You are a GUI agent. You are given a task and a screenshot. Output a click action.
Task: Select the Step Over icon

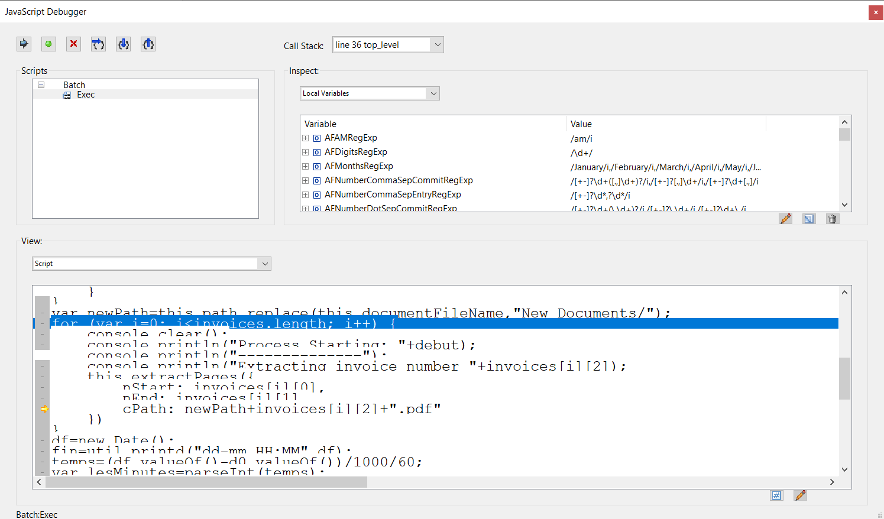(x=98, y=44)
